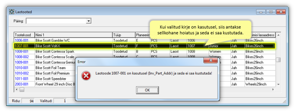Select product code 2003-001

click(x=21, y=84)
